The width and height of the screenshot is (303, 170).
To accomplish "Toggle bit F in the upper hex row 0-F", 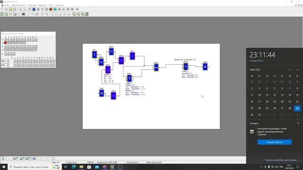I will pos(53,61).
